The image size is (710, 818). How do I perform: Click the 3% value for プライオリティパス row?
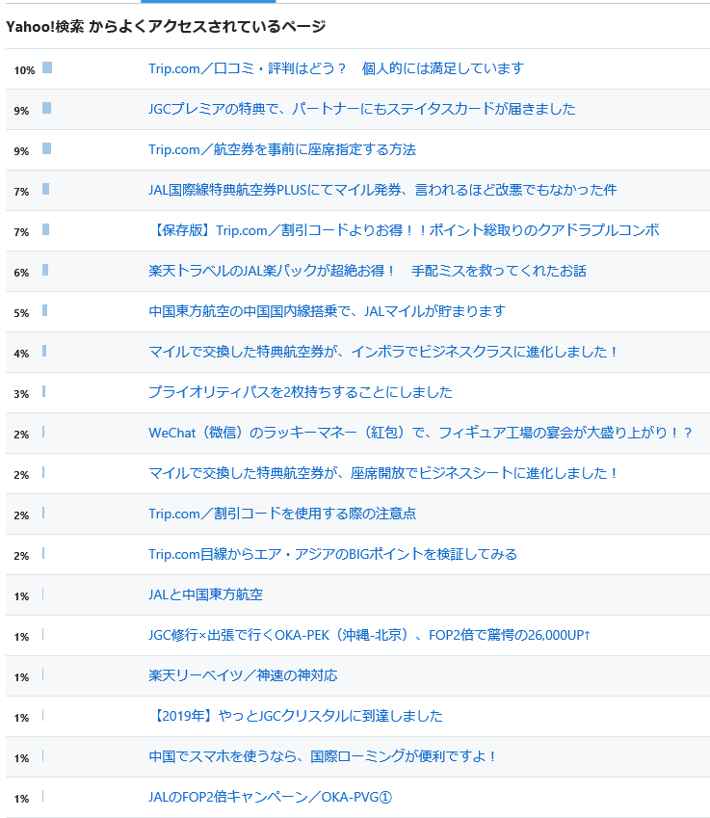[21, 394]
